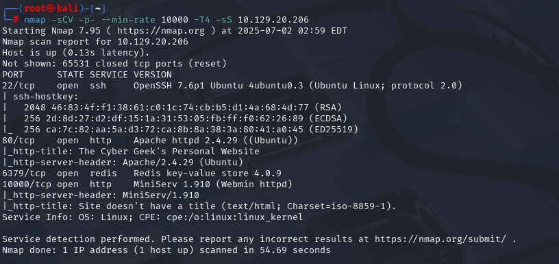The width and height of the screenshot is (559, 264).
Task: Click the Redis key-value store 4.0.9 text
Action: pyautogui.click(x=208, y=173)
